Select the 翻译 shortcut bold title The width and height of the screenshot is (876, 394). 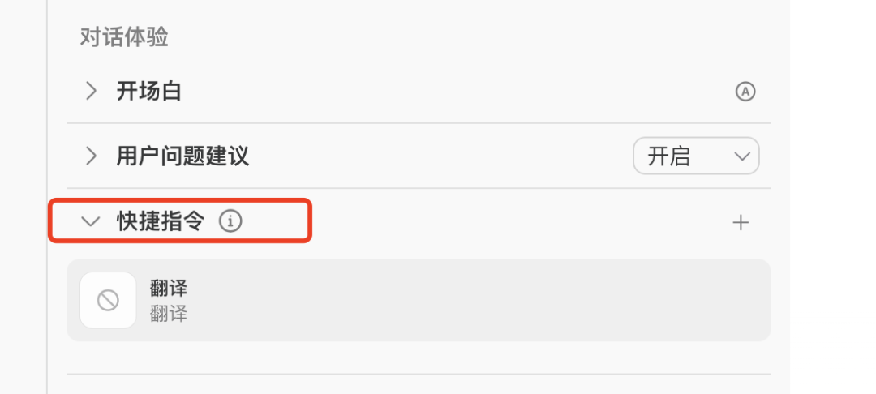pyautogui.click(x=169, y=288)
